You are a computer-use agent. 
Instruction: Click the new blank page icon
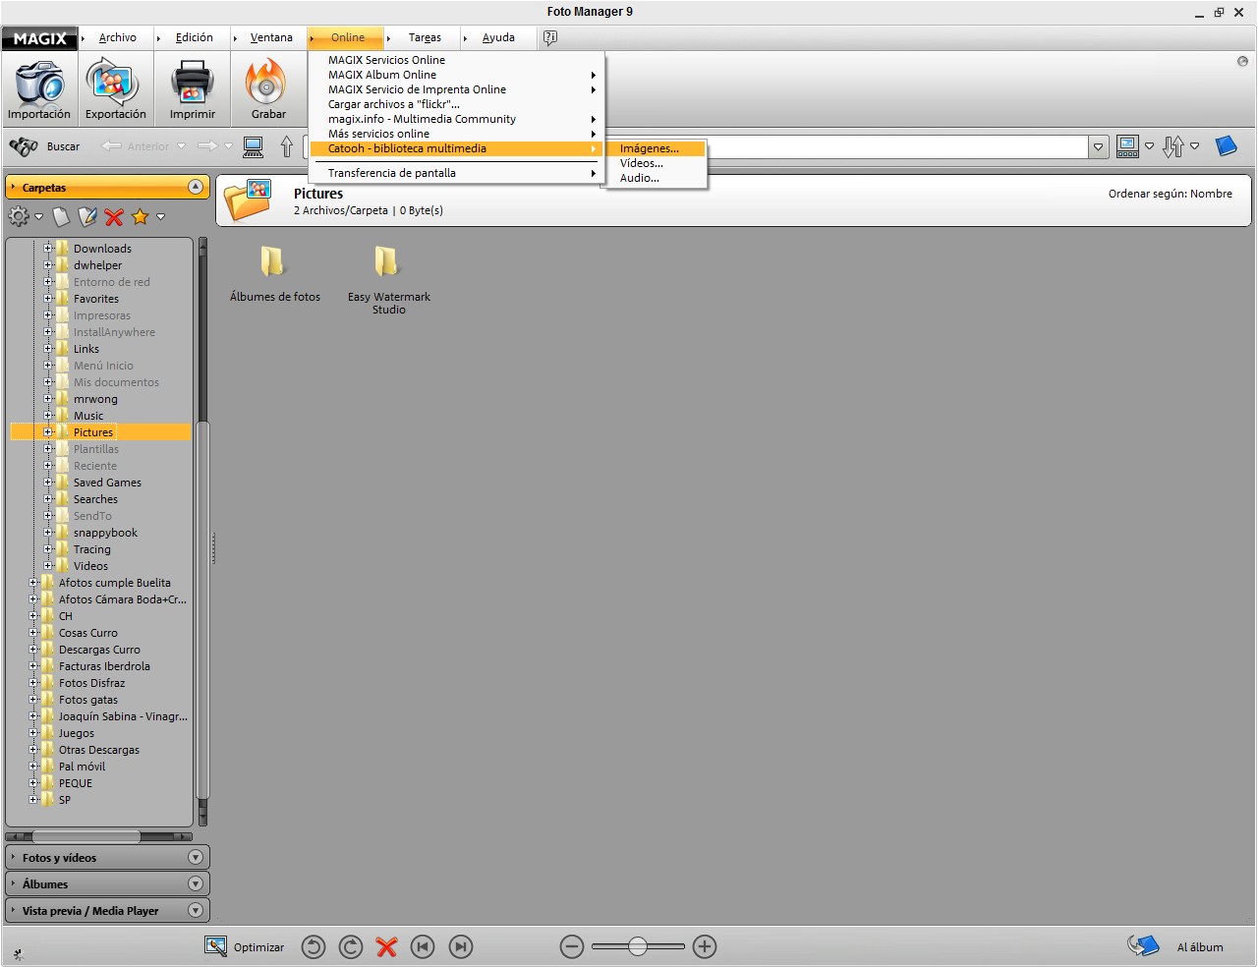[61, 216]
